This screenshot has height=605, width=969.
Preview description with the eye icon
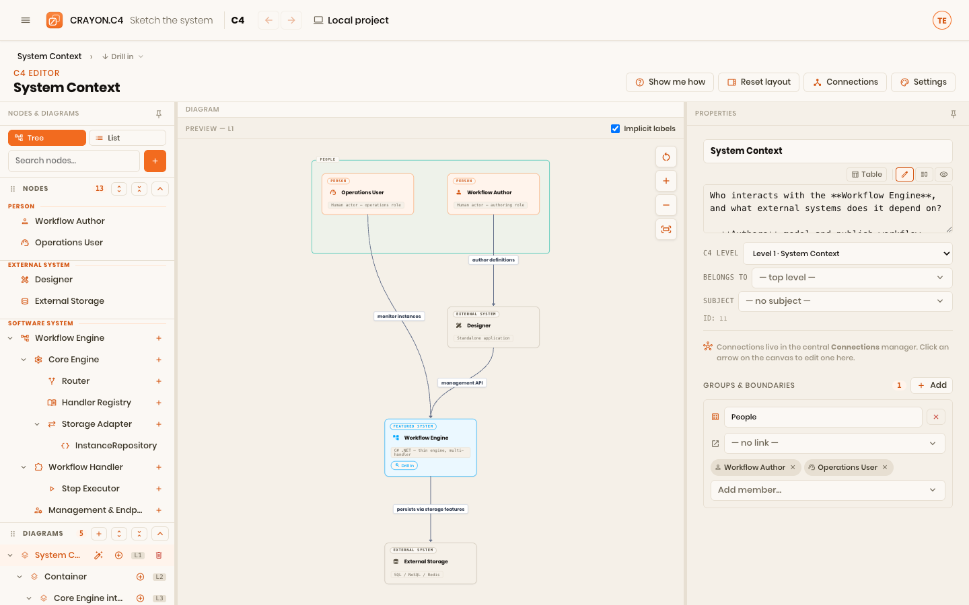click(x=943, y=174)
